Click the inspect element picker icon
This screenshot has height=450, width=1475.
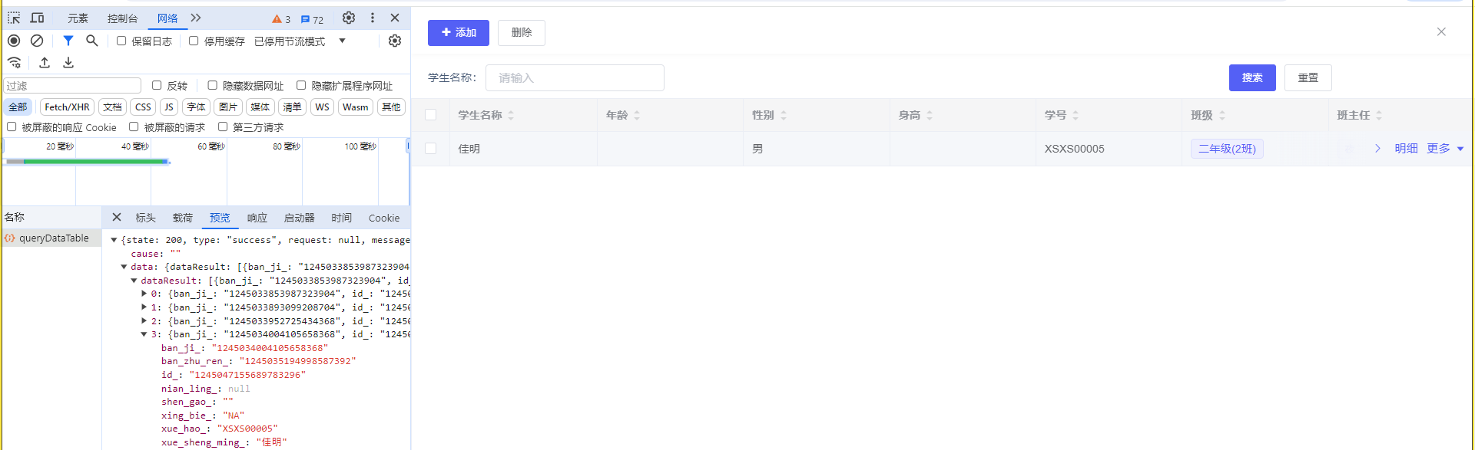click(14, 18)
